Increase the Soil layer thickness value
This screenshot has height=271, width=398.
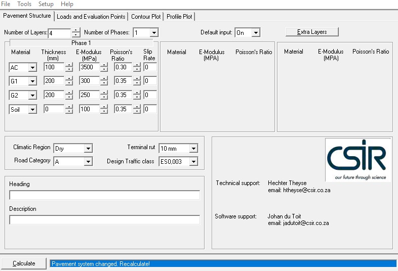[69, 107]
